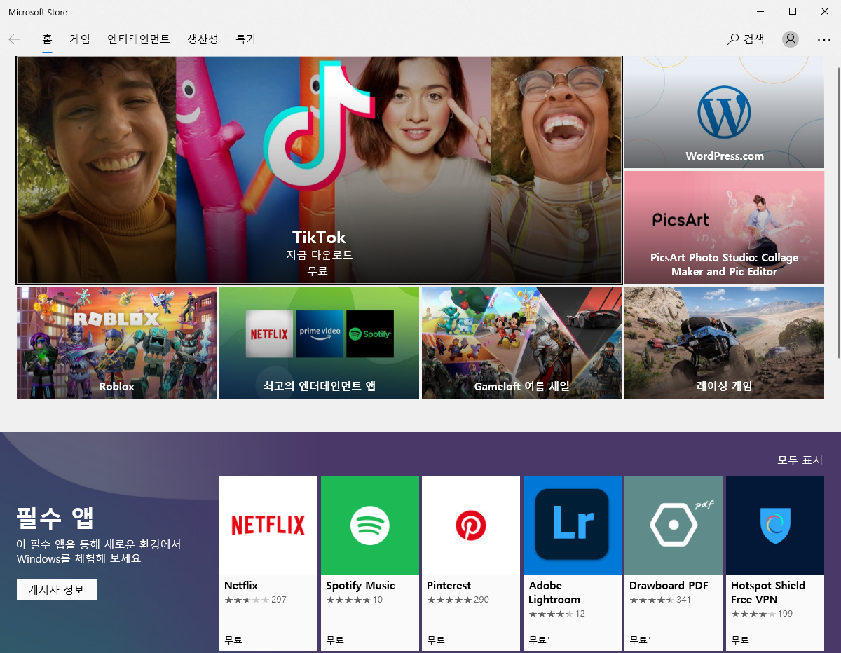Minimize the Microsoft Store window

coord(760,12)
